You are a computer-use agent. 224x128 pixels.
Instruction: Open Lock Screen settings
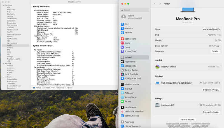(134, 108)
